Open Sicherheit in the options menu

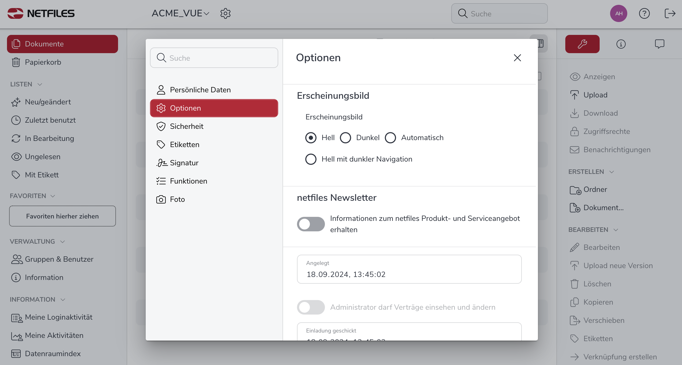coord(187,126)
